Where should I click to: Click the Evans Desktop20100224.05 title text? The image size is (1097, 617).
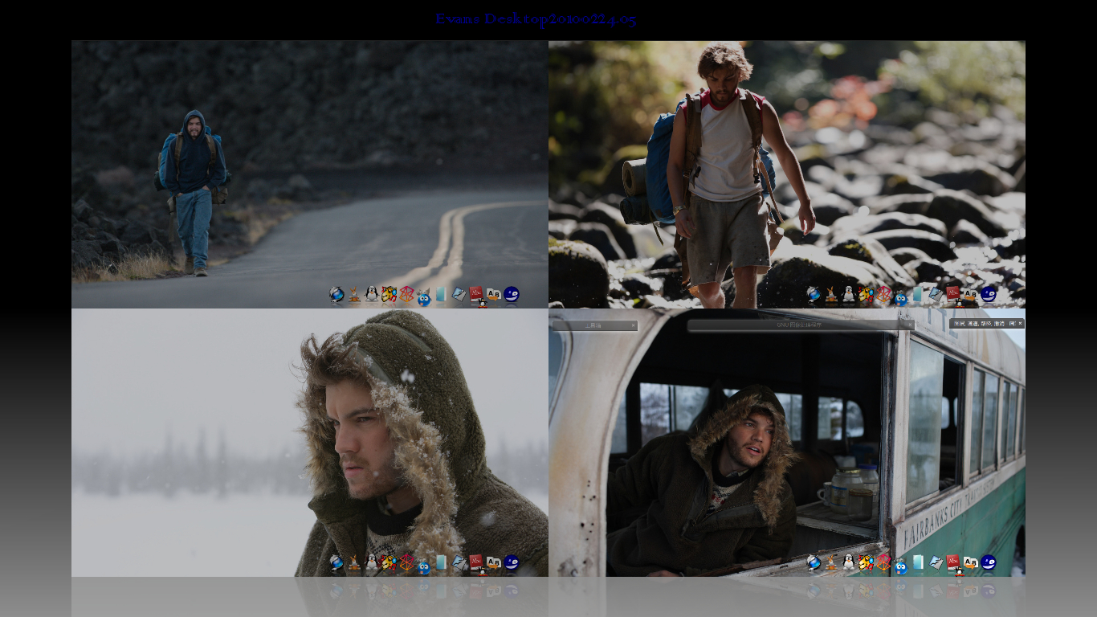click(x=536, y=19)
